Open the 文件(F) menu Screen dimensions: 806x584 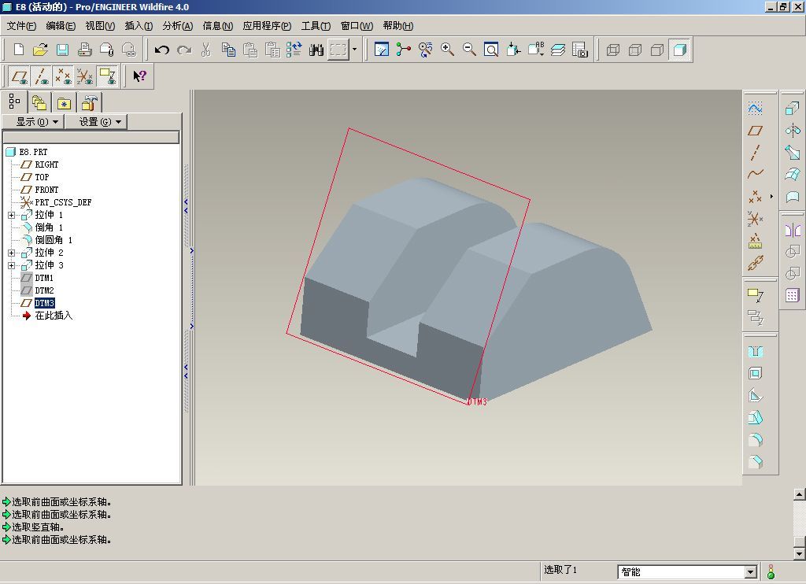21,26
